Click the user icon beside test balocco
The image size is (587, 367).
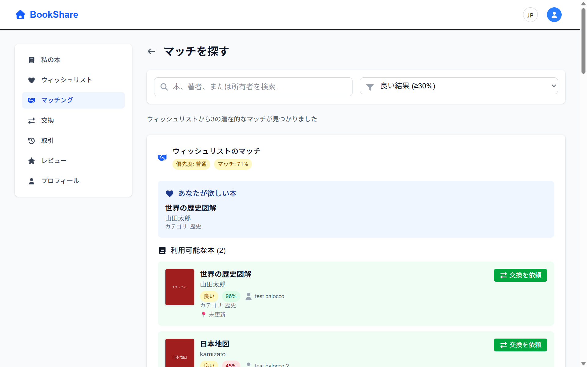[x=249, y=296]
